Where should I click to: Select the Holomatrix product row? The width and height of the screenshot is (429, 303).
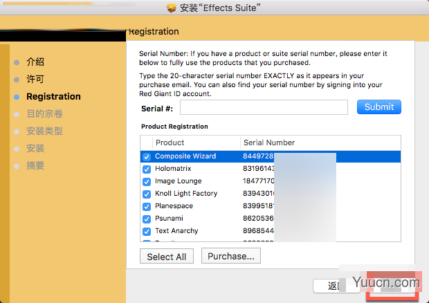tap(271, 169)
